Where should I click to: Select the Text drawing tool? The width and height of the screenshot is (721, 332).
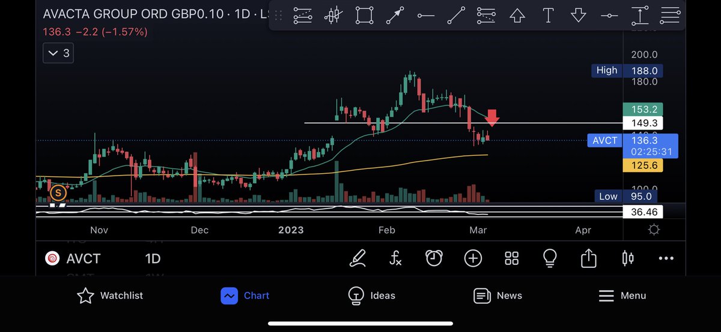(548, 15)
